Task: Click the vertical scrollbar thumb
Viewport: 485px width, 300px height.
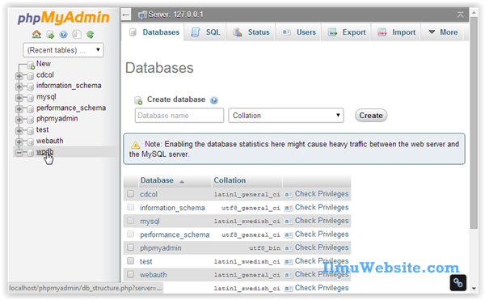Action: (x=474, y=122)
